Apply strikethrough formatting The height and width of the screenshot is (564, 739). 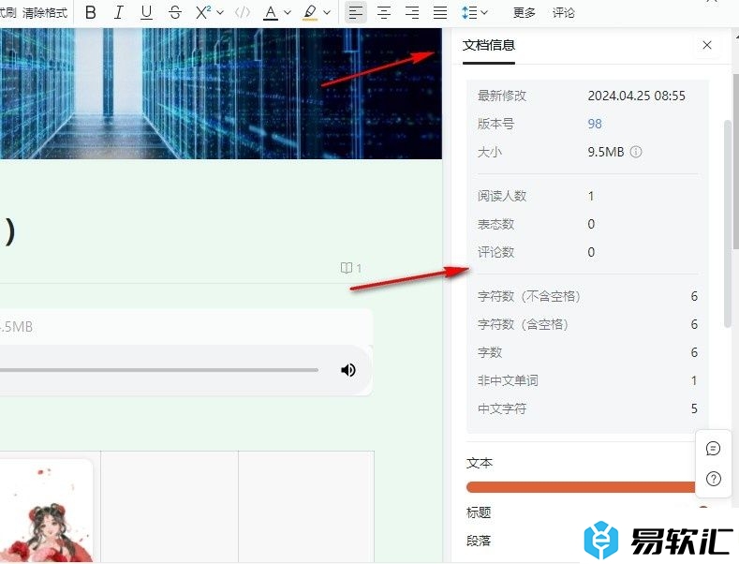click(175, 13)
